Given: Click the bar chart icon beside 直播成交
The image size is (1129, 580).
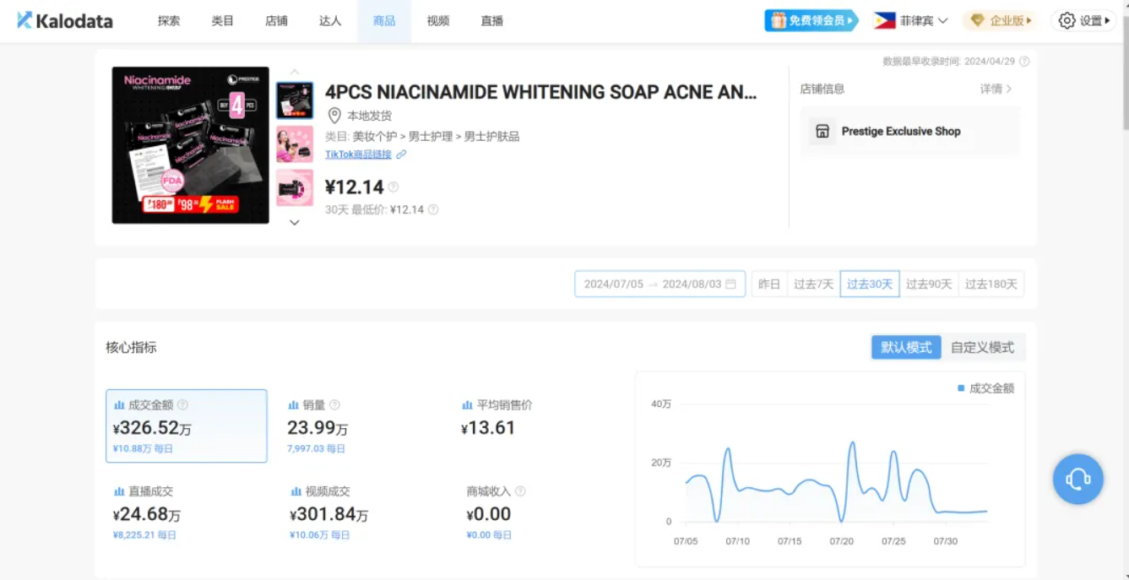Looking at the screenshot, I should click(119, 491).
